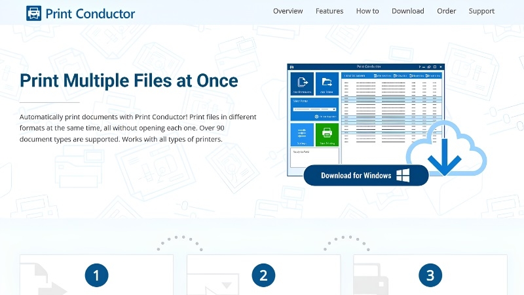Open the Overview nav item

coord(288,11)
